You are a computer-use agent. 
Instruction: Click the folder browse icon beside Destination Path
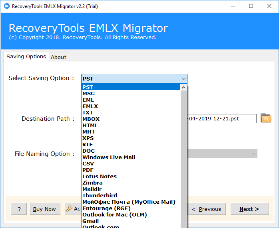[266, 118]
